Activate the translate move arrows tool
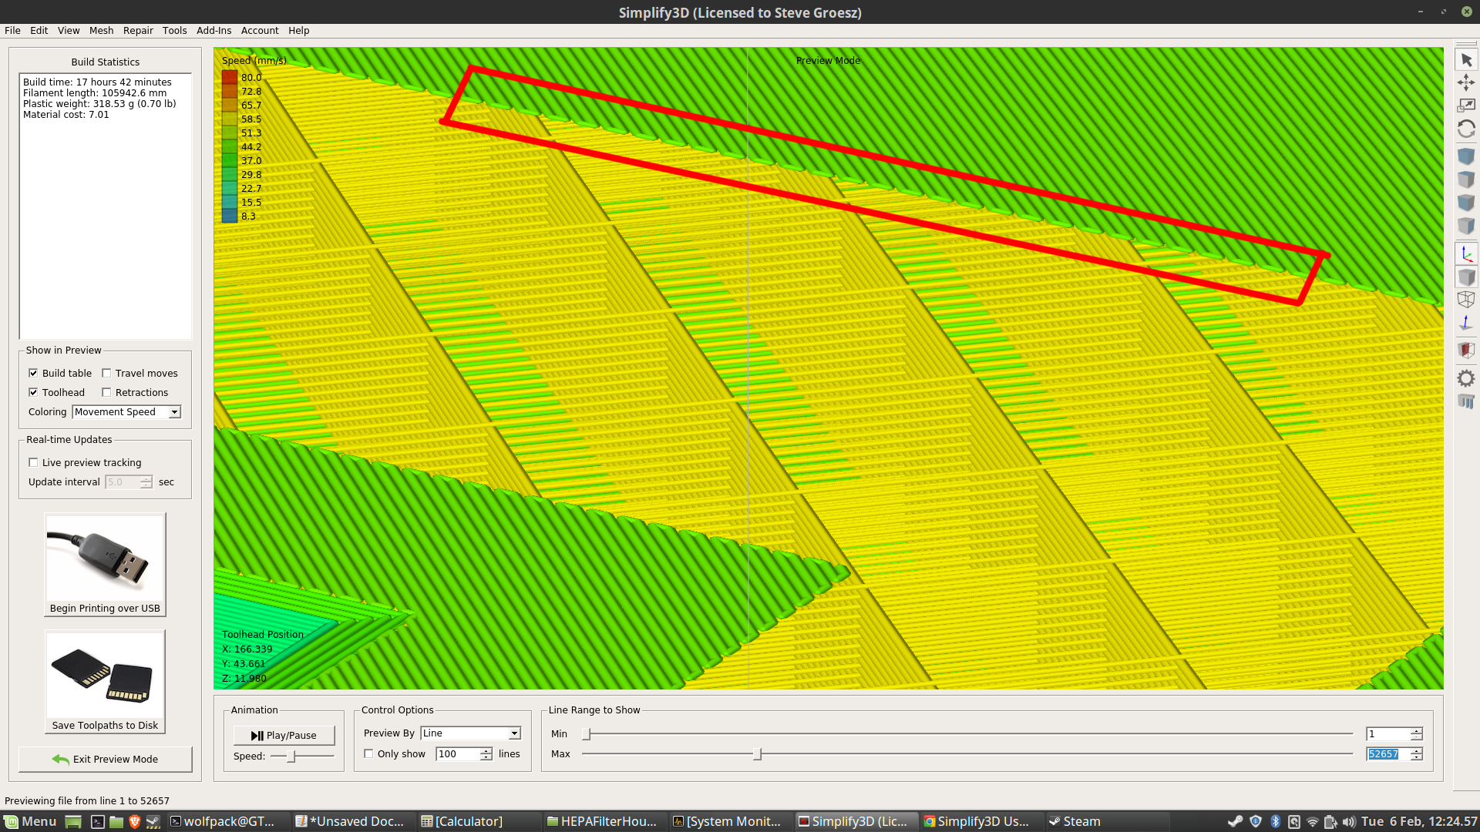1480x832 pixels. [1466, 82]
